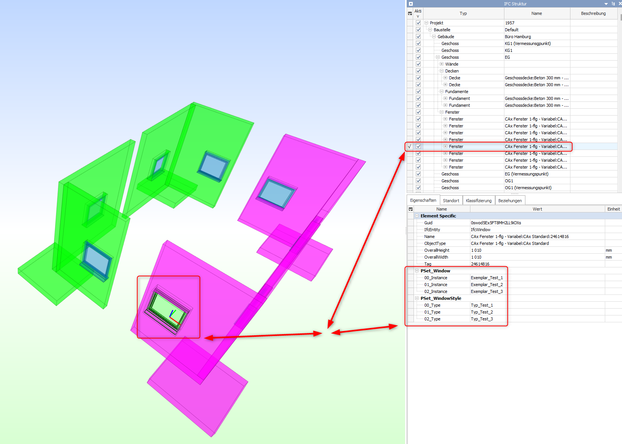Expand the Wände tree node

441,64
